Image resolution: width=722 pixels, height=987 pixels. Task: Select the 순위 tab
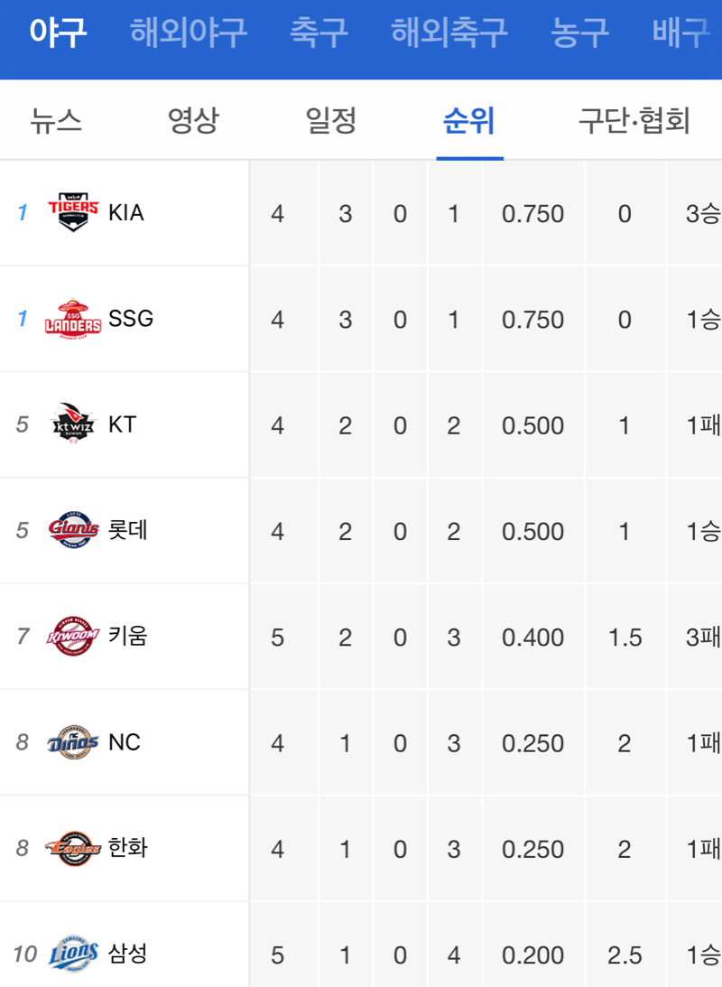click(x=469, y=120)
